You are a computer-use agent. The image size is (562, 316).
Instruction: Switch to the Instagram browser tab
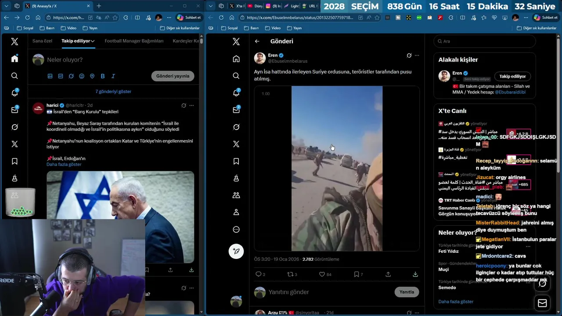click(274, 6)
